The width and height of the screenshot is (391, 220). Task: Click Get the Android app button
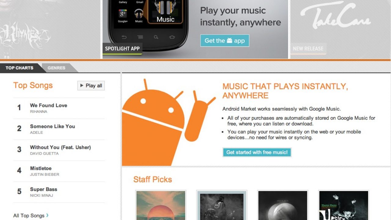[225, 41]
